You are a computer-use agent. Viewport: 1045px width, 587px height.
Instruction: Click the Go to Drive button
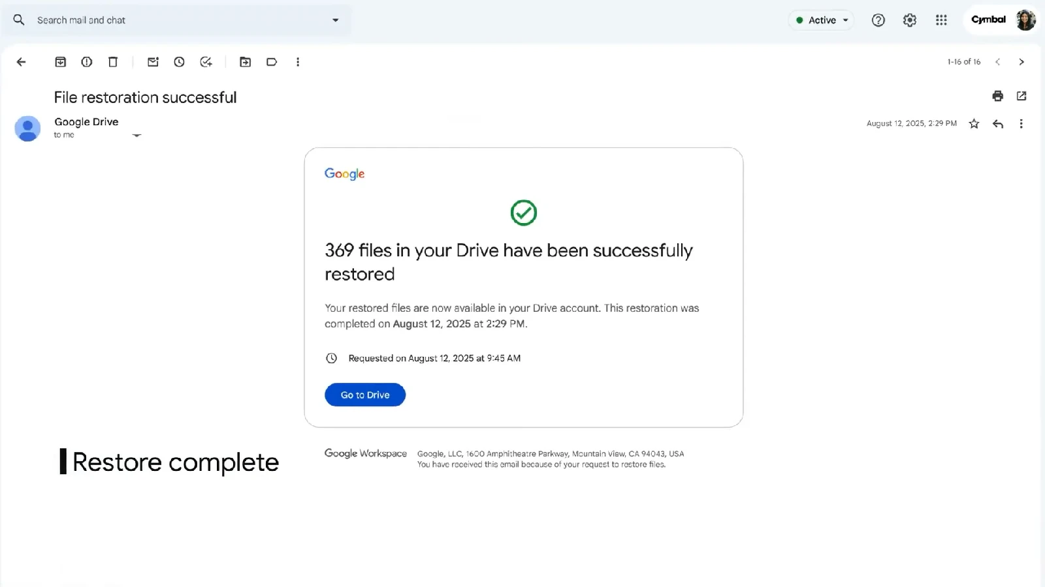tap(365, 395)
